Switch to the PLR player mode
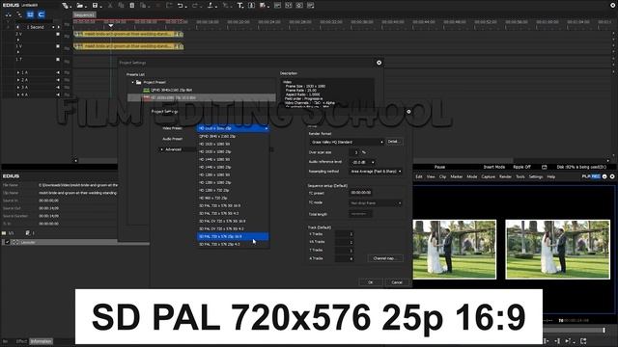This screenshot has width=618, height=347. 586,176
